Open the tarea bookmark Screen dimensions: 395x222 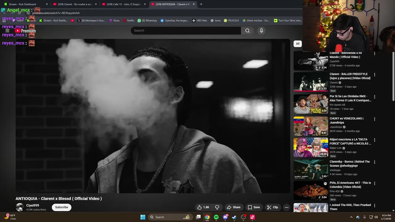[215, 20]
